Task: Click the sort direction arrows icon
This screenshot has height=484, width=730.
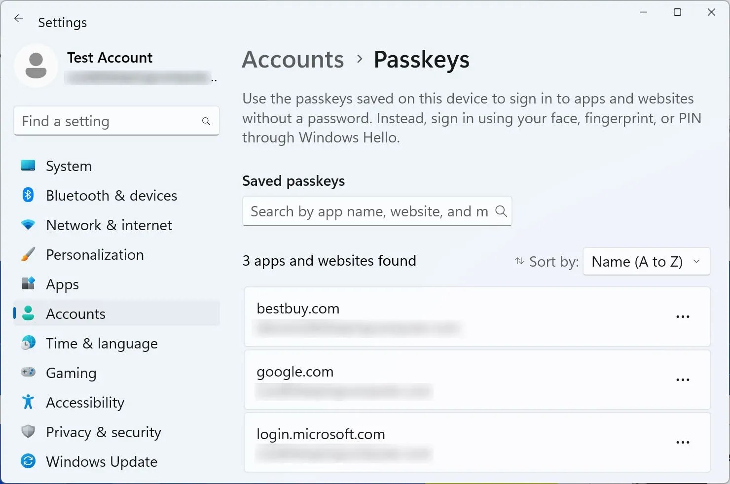Action: [519, 262]
